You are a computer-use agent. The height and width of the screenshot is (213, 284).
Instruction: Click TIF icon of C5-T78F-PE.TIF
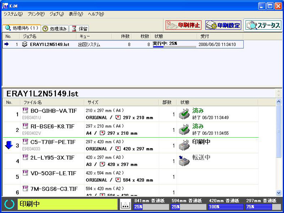coord(25,142)
